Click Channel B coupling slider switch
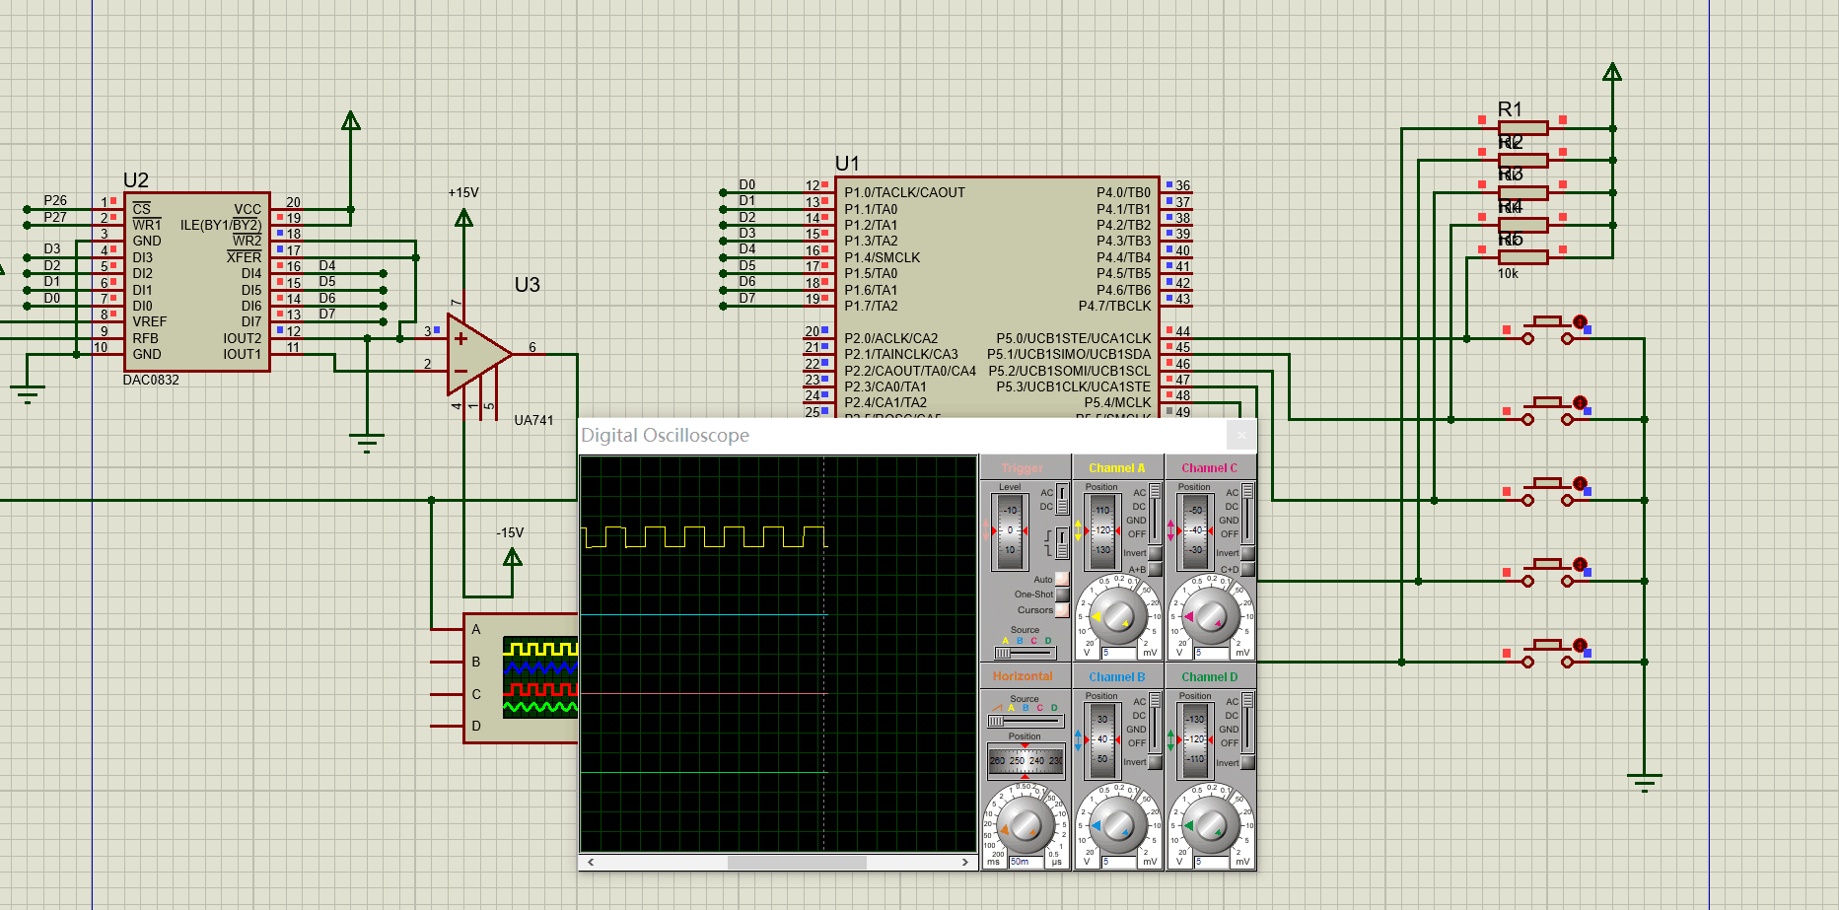Screen dimensions: 1839x910 tap(1155, 723)
